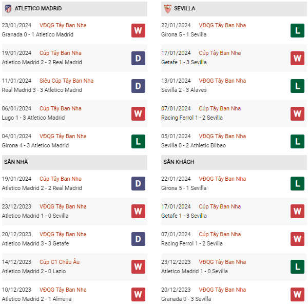Click W badge for Atletico Madrid 2-0 Lazio

(x=138, y=266)
